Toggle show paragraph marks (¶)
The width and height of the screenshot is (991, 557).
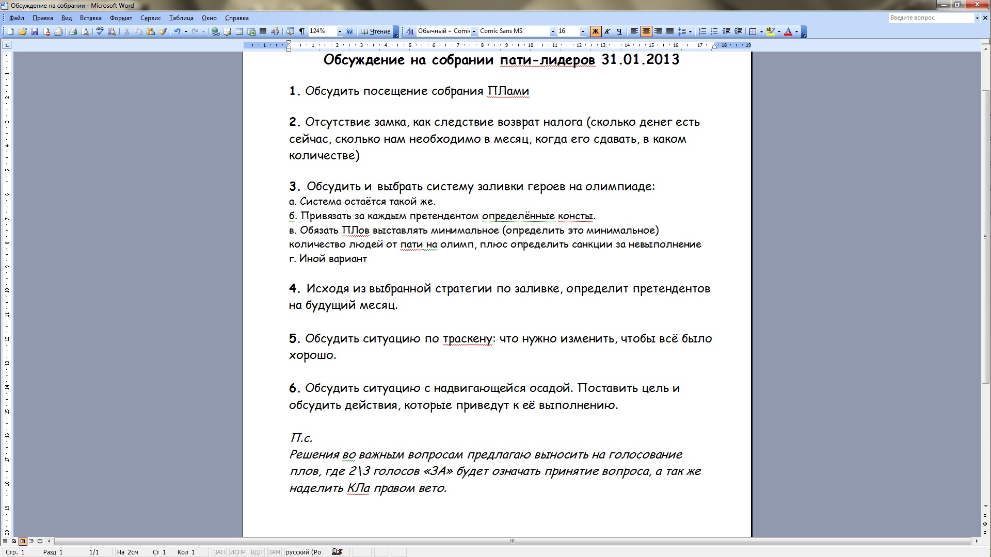pyautogui.click(x=302, y=31)
